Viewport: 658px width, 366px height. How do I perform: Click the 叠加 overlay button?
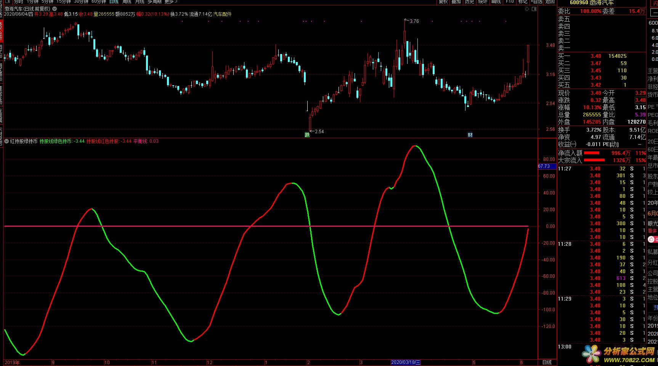tap(456, 2)
